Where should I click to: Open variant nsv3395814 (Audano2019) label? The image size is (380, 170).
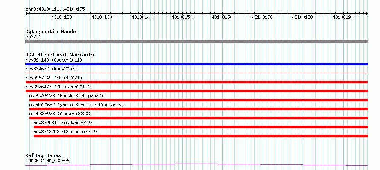pos(63,123)
